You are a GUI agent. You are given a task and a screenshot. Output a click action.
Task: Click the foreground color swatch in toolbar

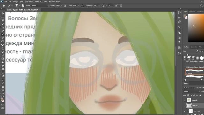pos(2,100)
